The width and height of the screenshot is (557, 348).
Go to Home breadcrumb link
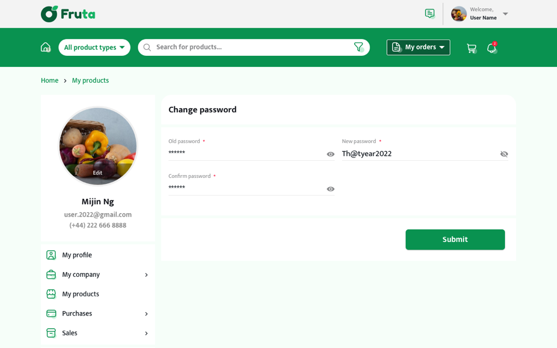49,81
